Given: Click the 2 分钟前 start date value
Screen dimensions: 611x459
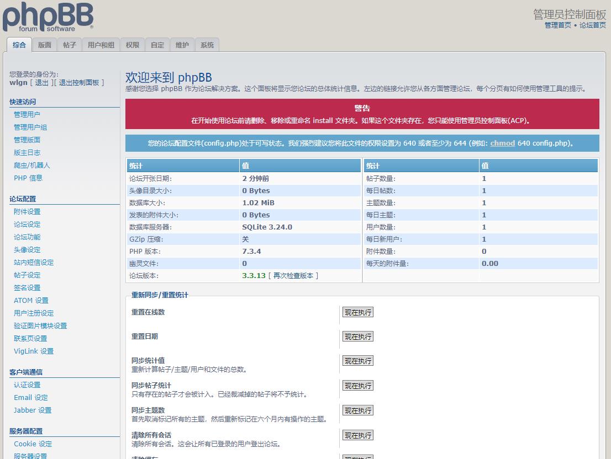Looking at the screenshot, I should (x=255, y=179).
